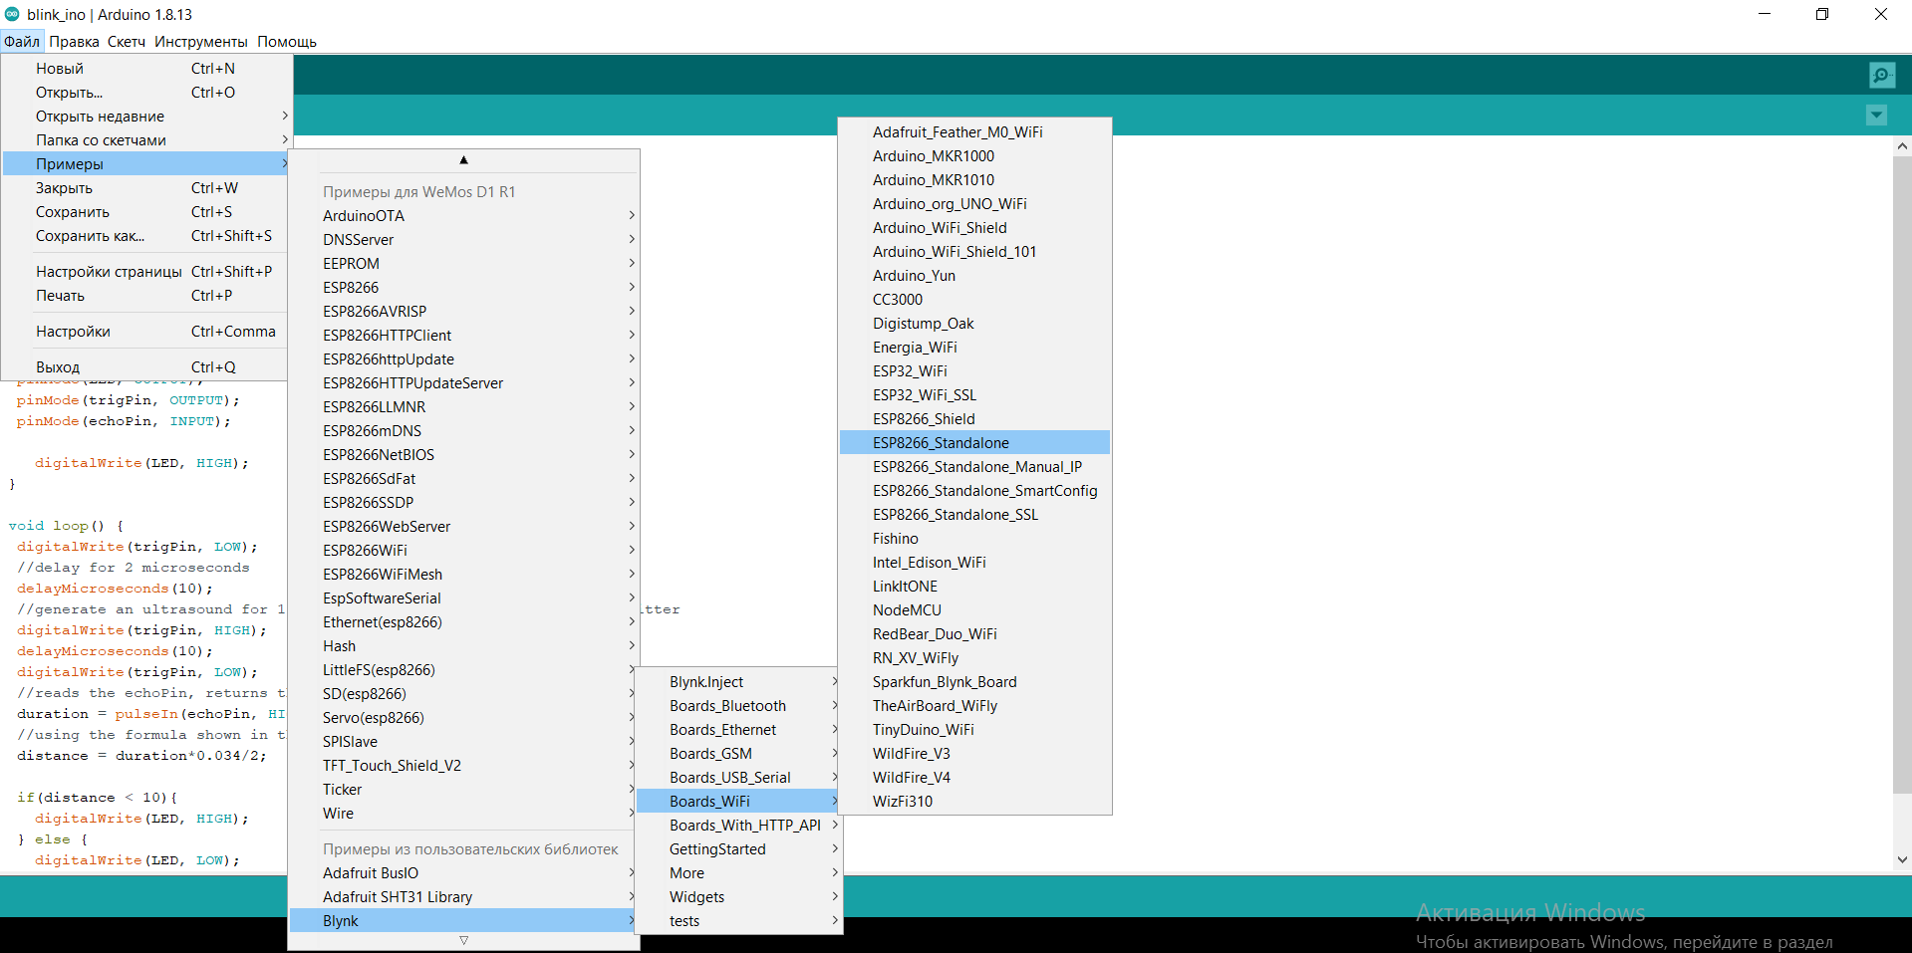Click the editor scrollbar up arrow
Viewport: 1912px width, 953px height.
[x=1902, y=146]
